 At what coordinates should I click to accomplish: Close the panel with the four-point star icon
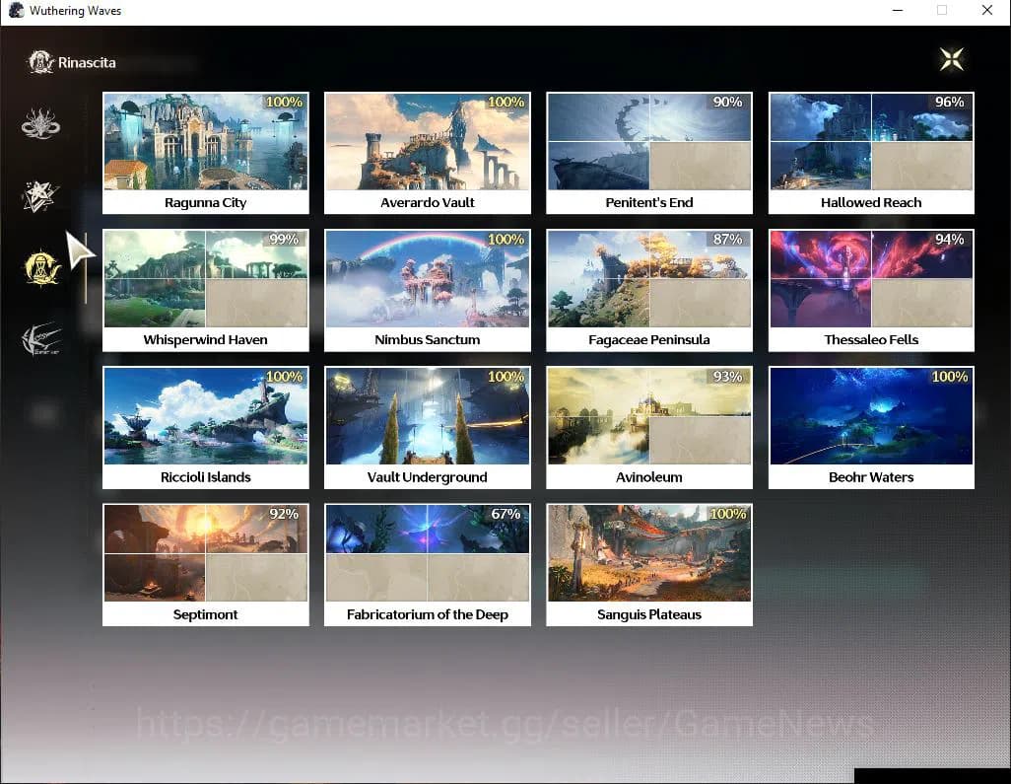pyautogui.click(x=951, y=59)
